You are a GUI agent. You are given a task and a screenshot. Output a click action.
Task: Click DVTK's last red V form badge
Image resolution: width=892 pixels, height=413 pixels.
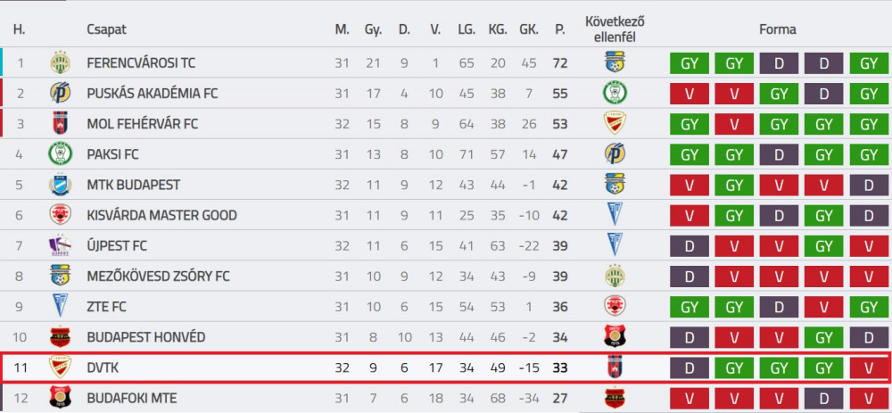869,368
